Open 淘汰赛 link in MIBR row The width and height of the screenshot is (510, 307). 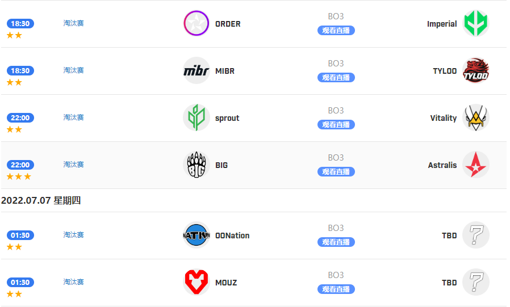73,70
